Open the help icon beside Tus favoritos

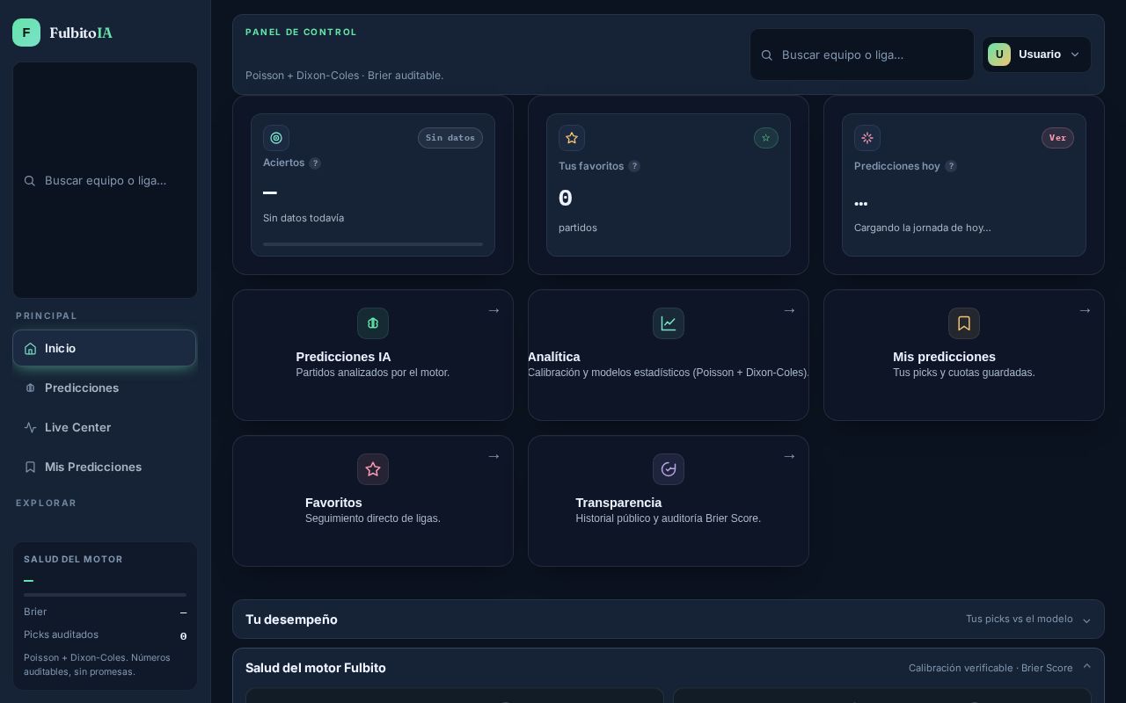634,166
